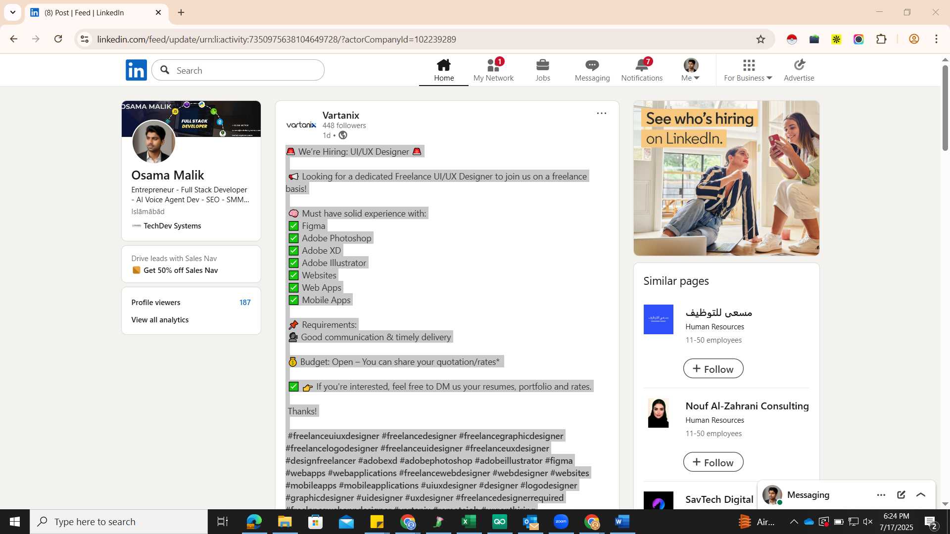Open TechDev Systems company link
Image resolution: width=950 pixels, height=534 pixels.
172,226
